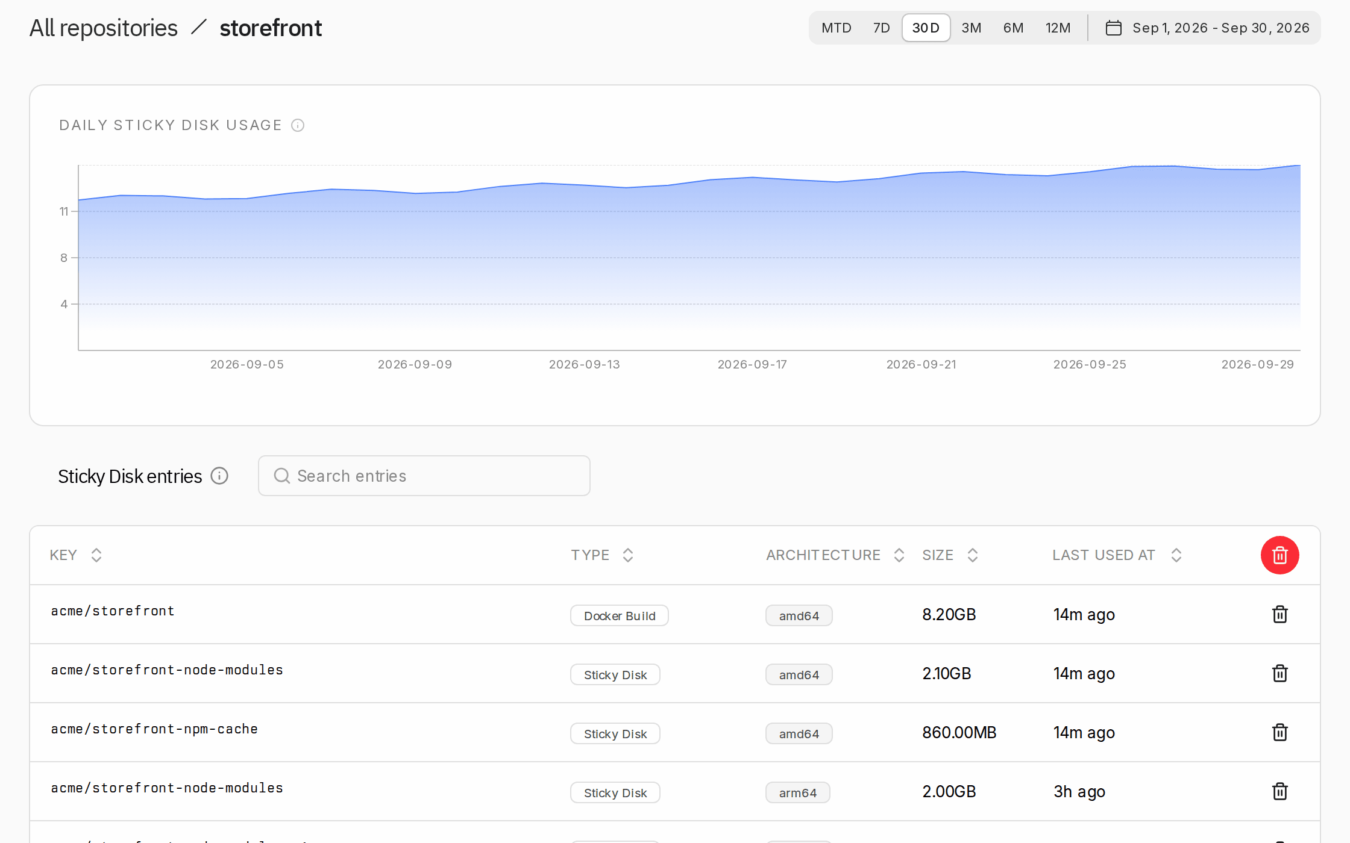Click the 2026-09-17 chart axis label

tap(752, 364)
